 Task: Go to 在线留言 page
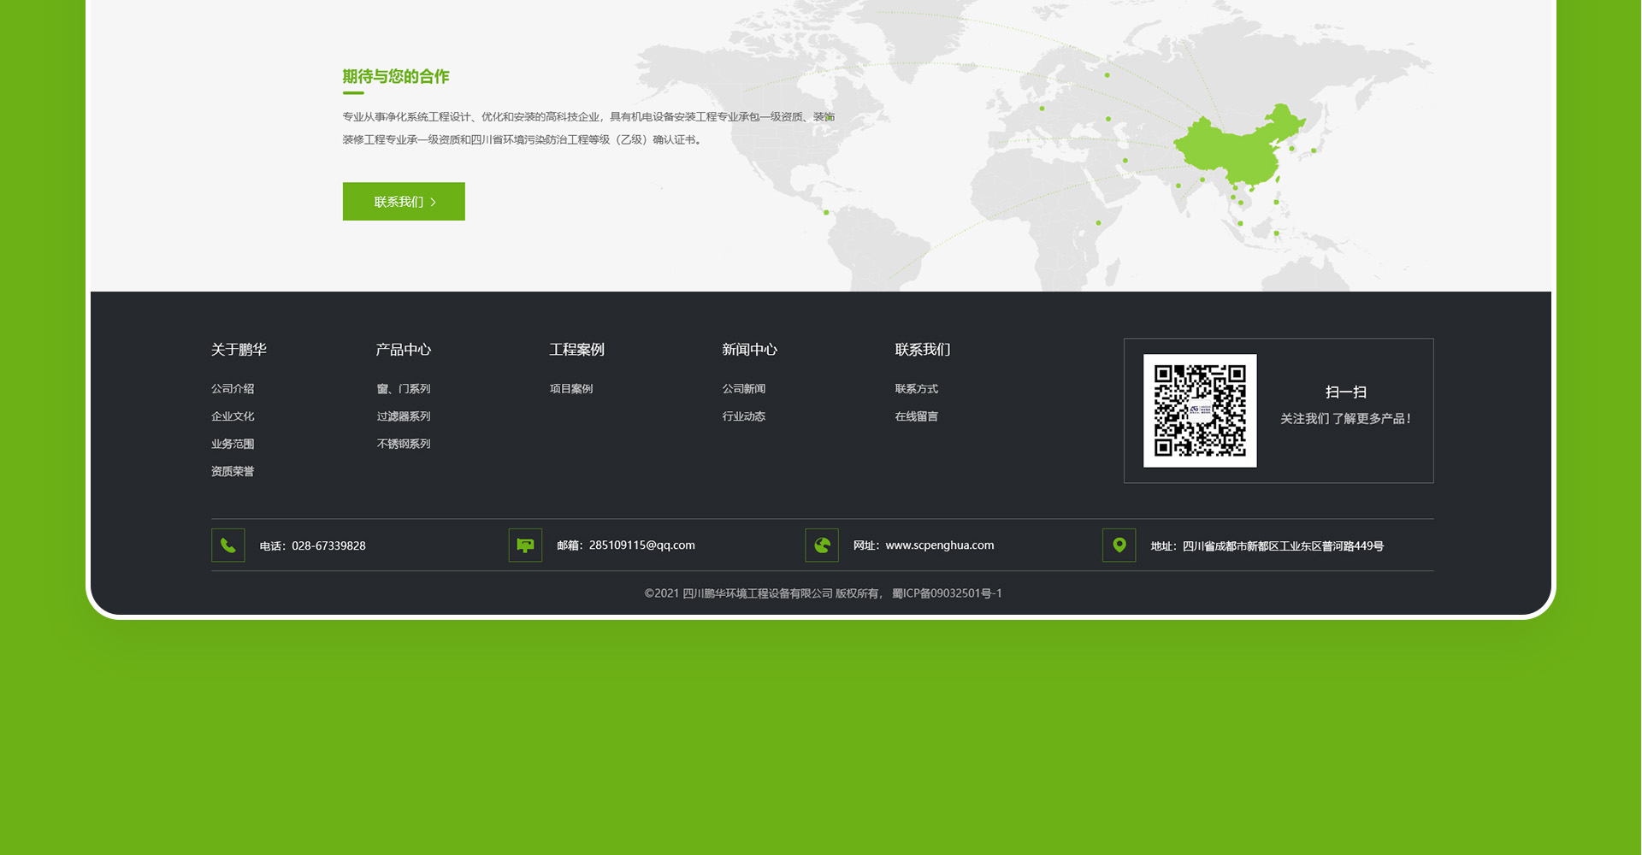[x=917, y=416]
